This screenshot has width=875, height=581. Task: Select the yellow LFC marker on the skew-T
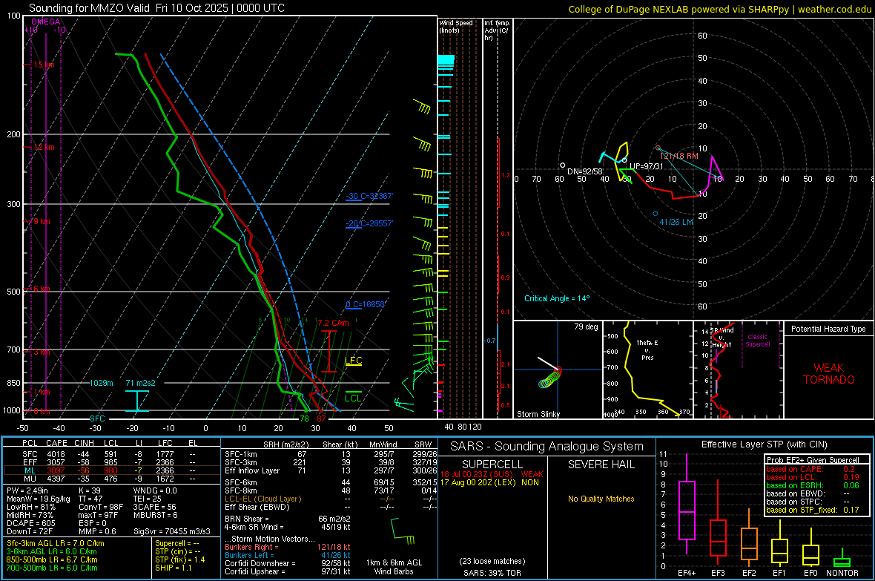coord(353,361)
